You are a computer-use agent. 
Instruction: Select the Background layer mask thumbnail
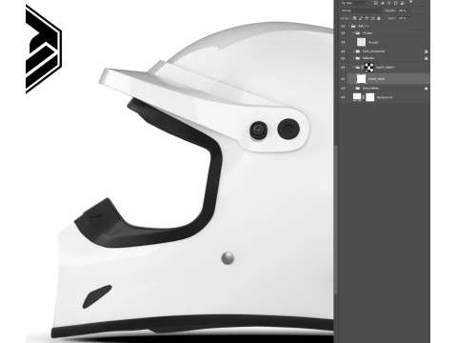[370, 97]
